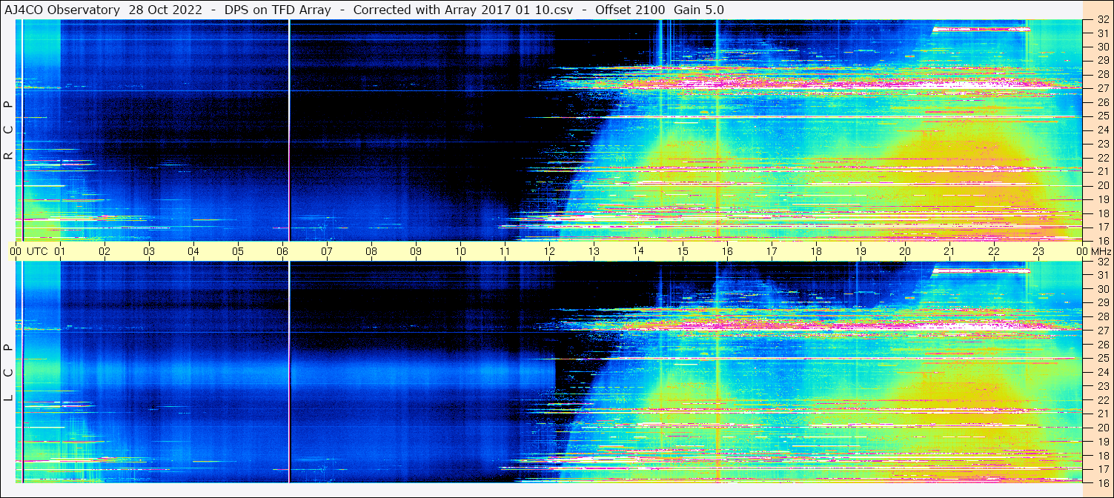The image size is (1114, 498).
Task: Click the Gain 5.0 text in header
Action: [698, 10]
